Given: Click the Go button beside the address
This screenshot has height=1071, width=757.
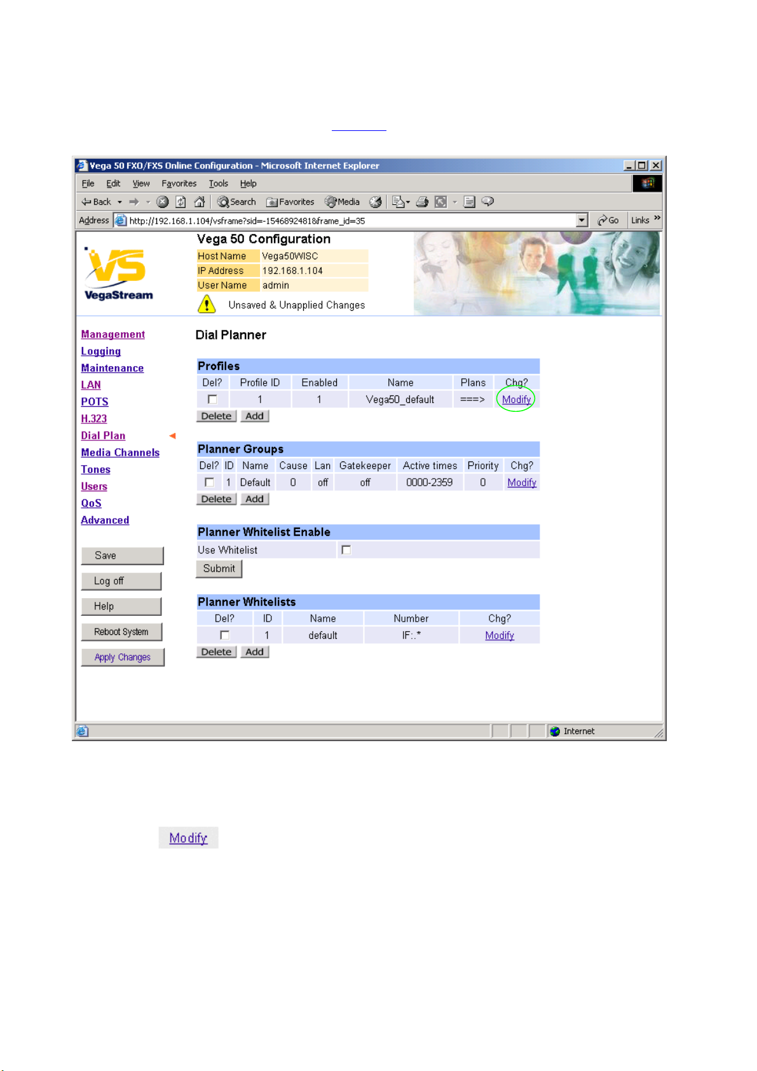Looking at the screenshot, I should [608, 221].
